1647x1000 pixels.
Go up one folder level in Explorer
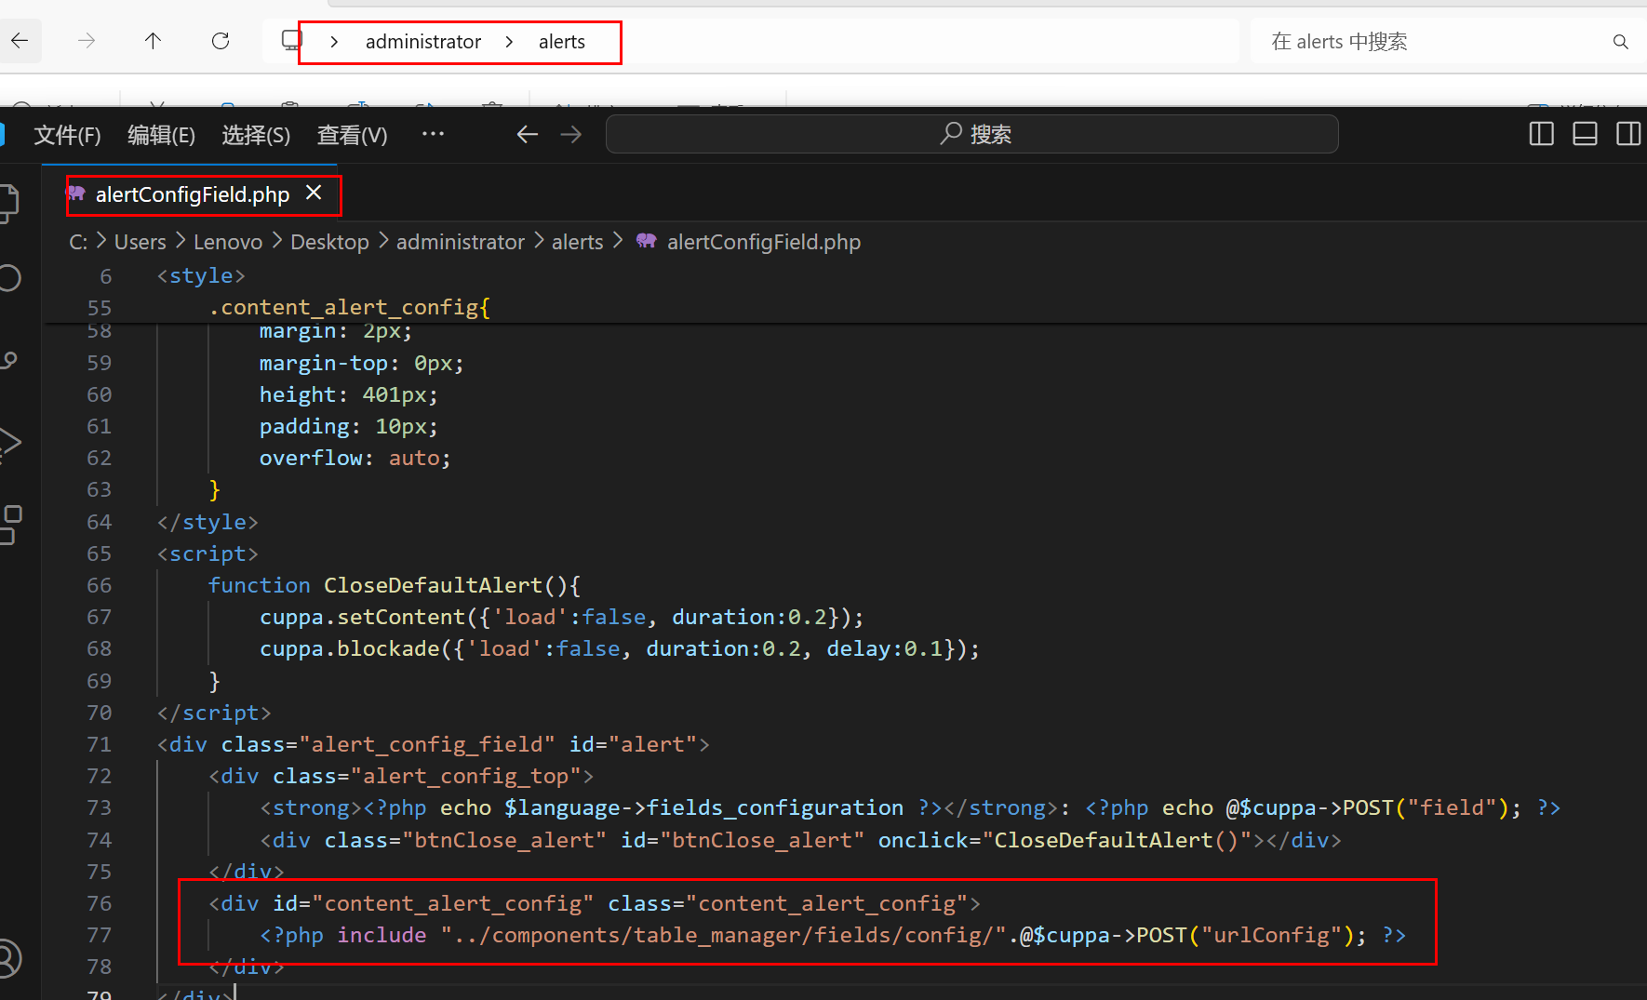click(154, 41)
